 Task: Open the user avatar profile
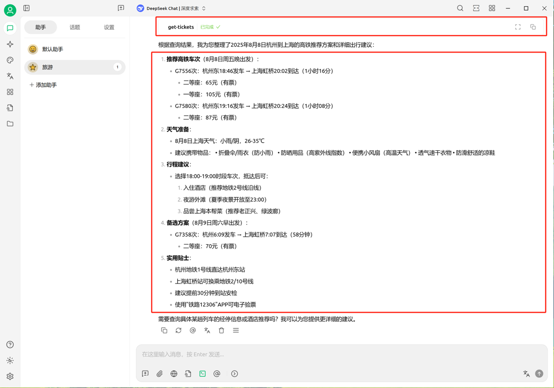click(10, 10)
